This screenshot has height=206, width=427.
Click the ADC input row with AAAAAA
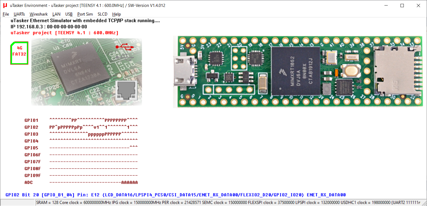(x=93, y=183)
